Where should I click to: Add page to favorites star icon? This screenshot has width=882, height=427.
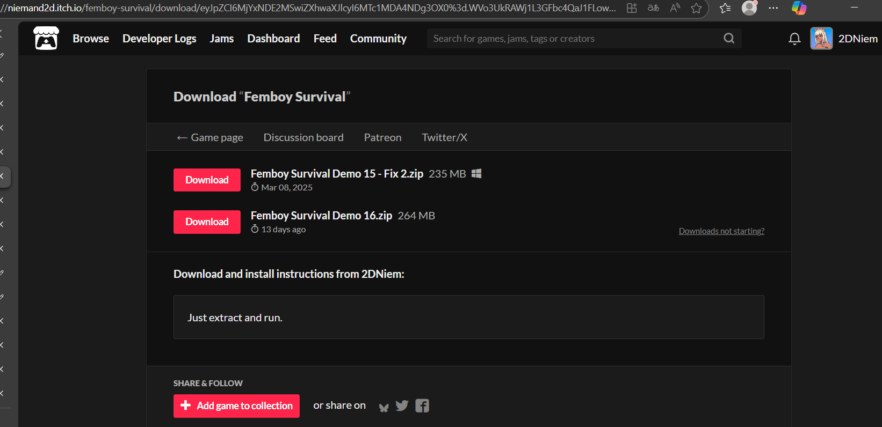pos(696,8)
